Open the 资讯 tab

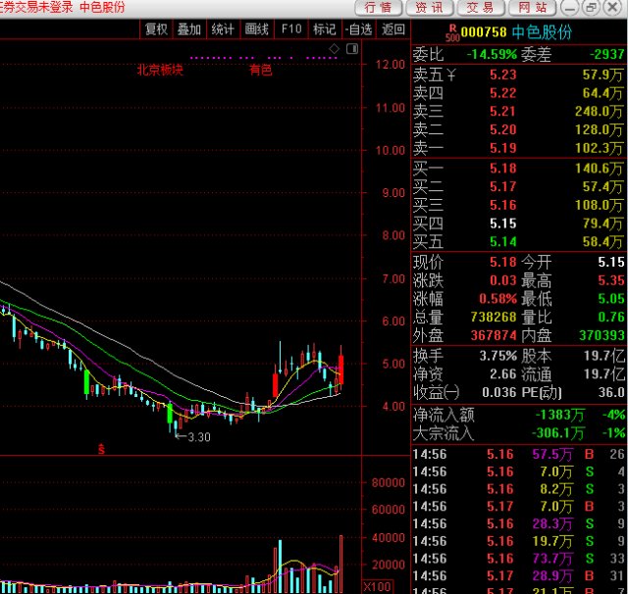(x=430, y=8)
